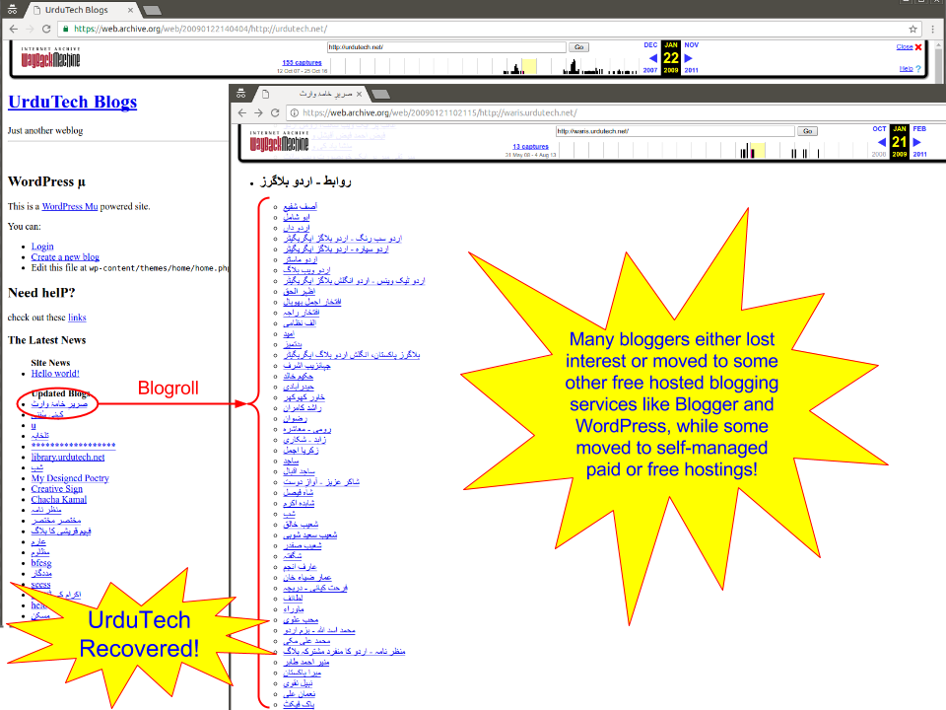Click back arrow in UrduTech Blogs browser

click(x=13, y=29)
